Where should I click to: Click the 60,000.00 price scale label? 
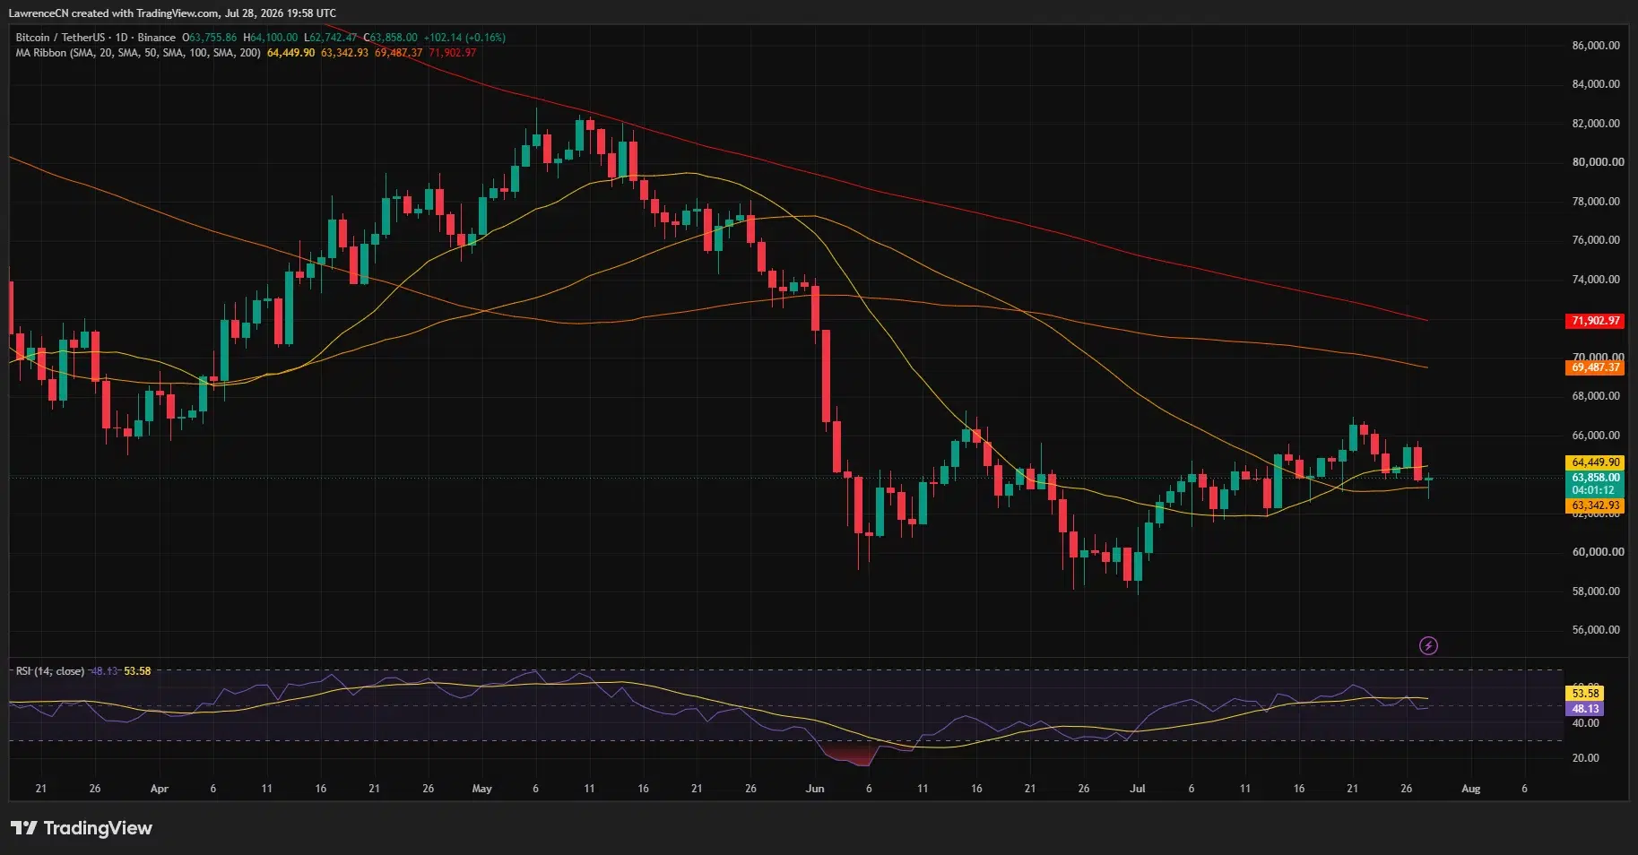coord(1596,552)
